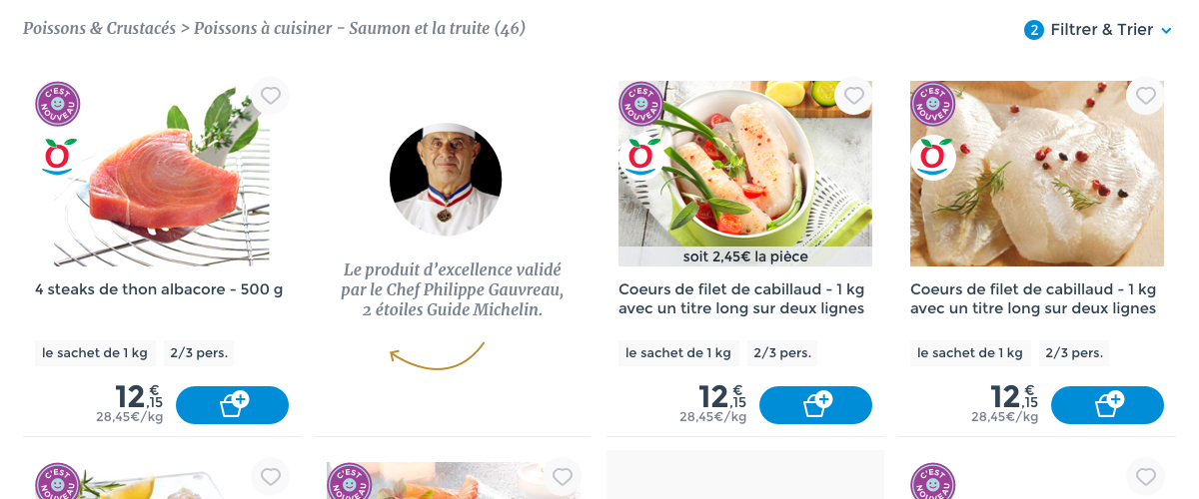Favorite the thon albacore steaks with heart icon
1199x499 pixels.
(270, 96)
